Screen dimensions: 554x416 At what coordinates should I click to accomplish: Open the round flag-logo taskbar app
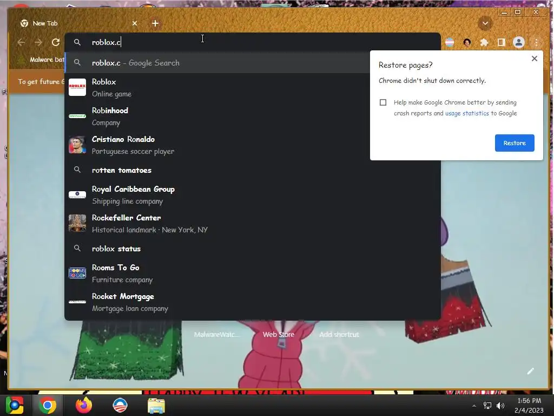click(120, 405)
